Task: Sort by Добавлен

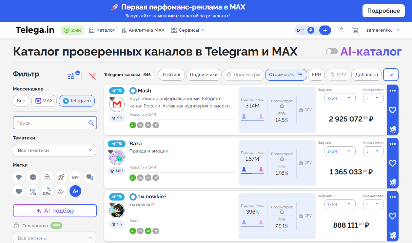Action: 366,74
